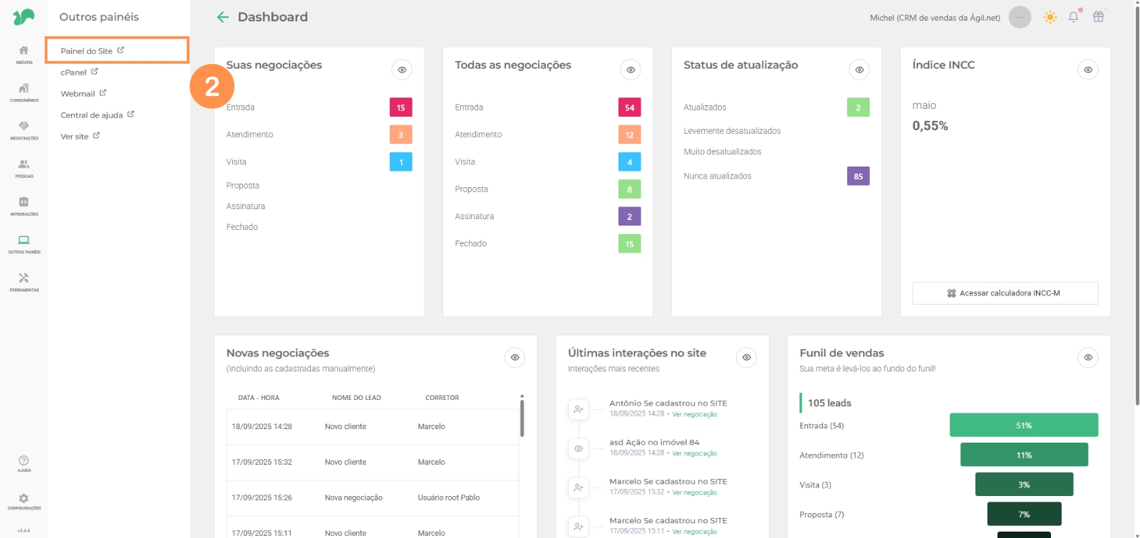
Task: Open Integrações from the sidebar
Action: (24, 205)
